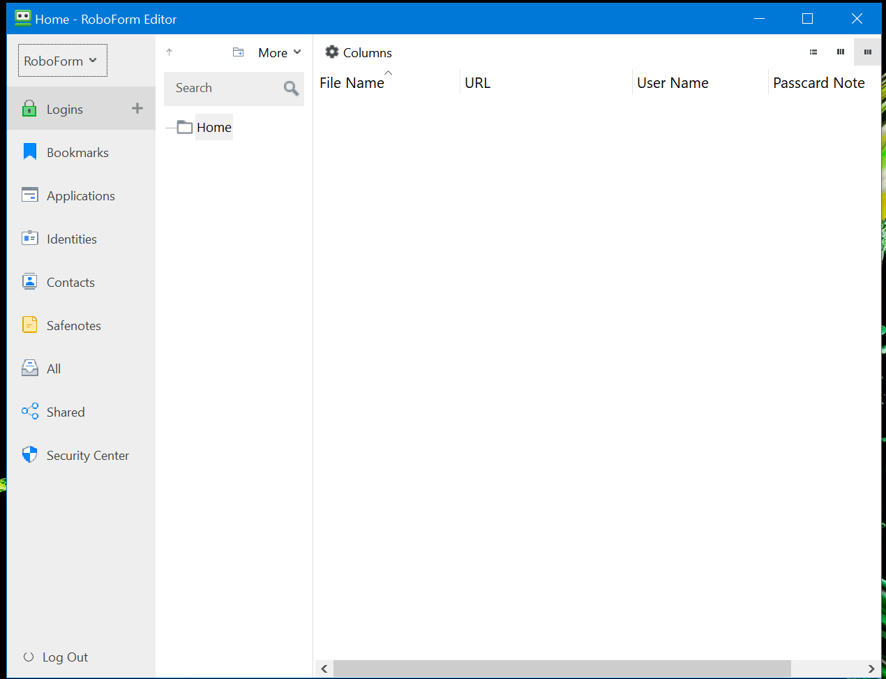This screenshot has height=679, width=886.
Task: Select the Logins section icon
Action: pos(29,108)
